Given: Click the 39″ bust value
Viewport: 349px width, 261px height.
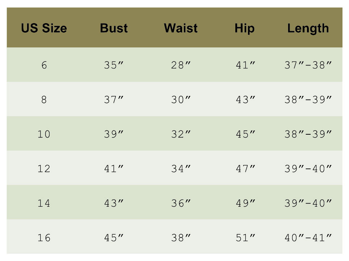Looking at the screenshot, I should click(x=114, y=134).
